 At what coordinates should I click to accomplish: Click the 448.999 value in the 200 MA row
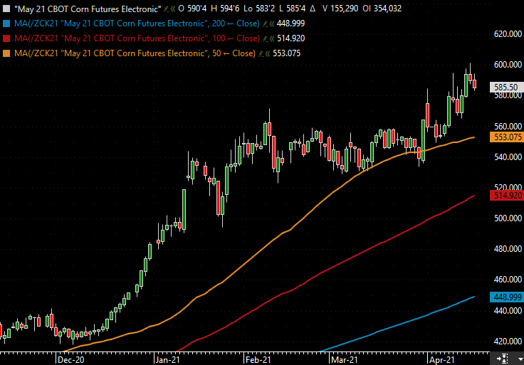pos(290,23)
